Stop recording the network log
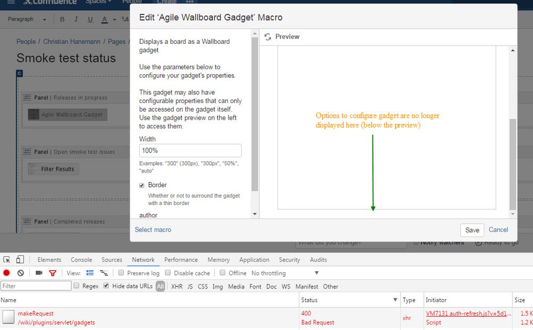533x330 pixels. [6, 273]
